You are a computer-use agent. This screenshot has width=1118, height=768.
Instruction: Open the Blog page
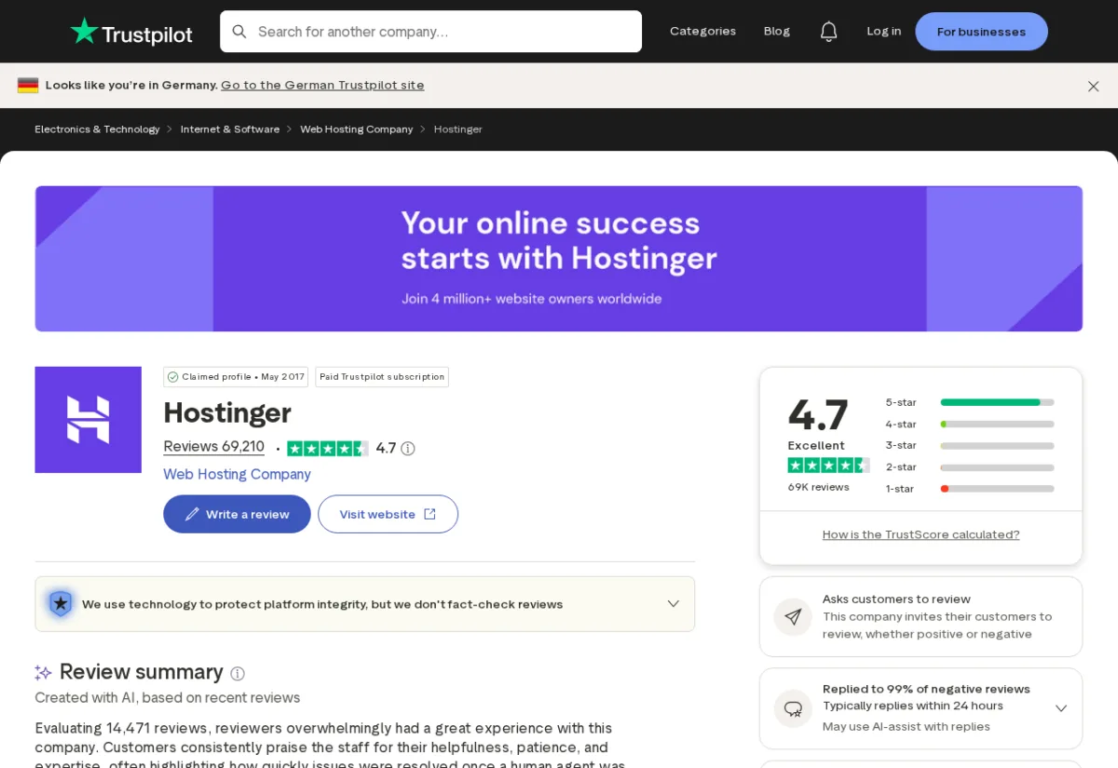777,32
